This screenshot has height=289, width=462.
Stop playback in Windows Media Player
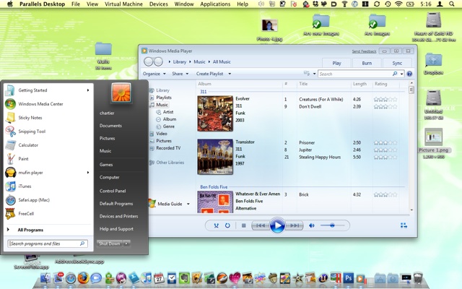(x=244, y=225)
